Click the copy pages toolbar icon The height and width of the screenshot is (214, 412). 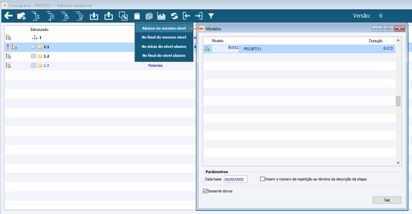(149, 16)
